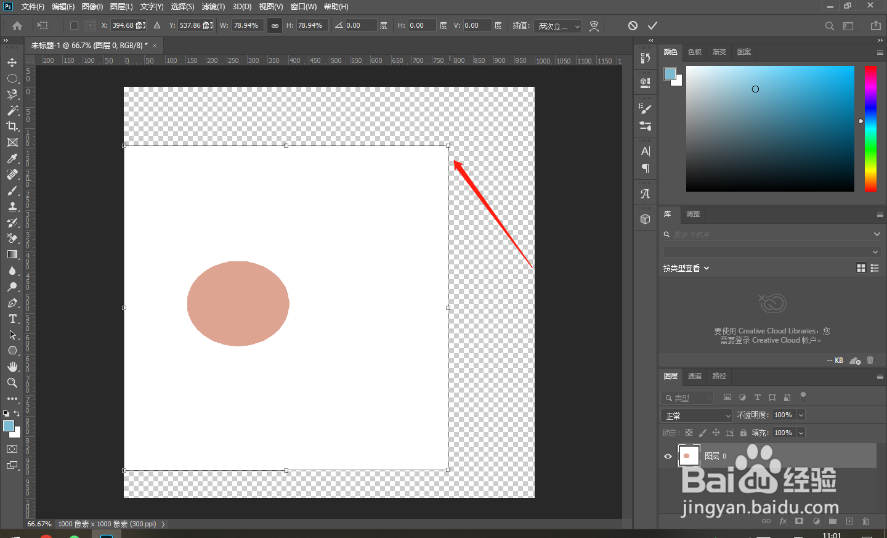Open the 填充 fill dropdown arrow

[x=801, y=433]
